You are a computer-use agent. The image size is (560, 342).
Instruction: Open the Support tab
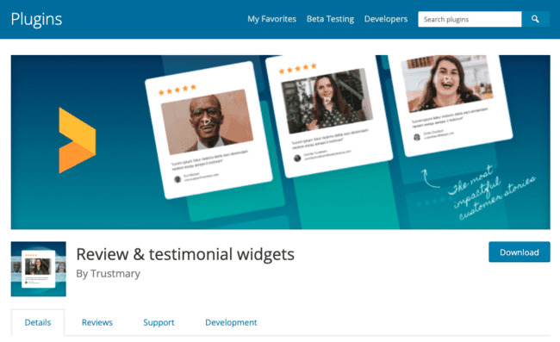click(159, 322)
